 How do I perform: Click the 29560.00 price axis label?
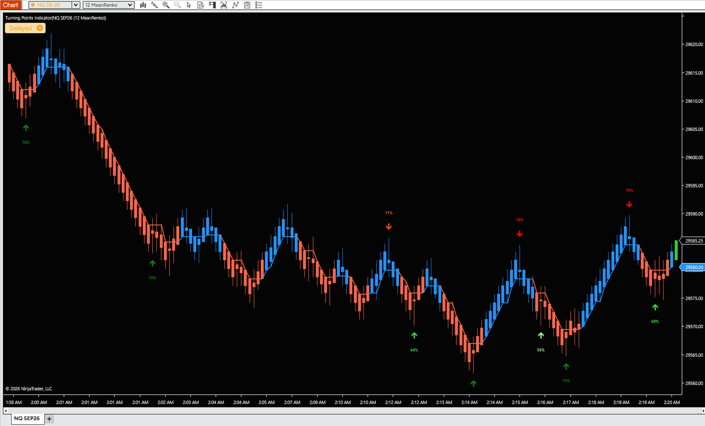coord(694,383)
